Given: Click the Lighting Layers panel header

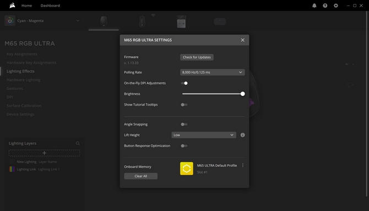Looking at the screenshot, I should (x=23, y=143).
